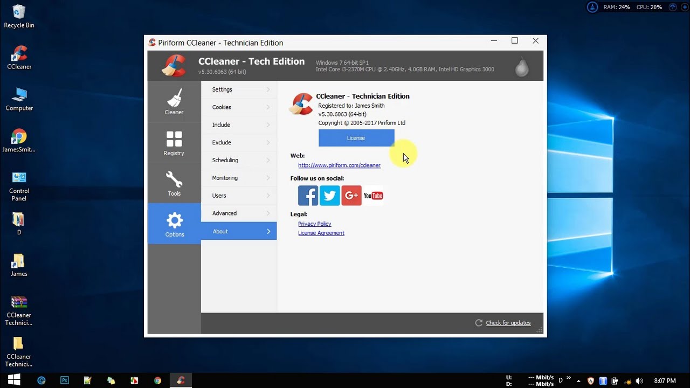Click the Piriform pear logo in header

coord(521,66)
